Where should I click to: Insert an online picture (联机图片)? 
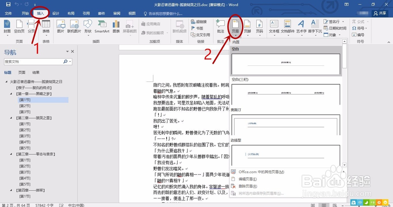pyautogui.click(x=74, y=27)
